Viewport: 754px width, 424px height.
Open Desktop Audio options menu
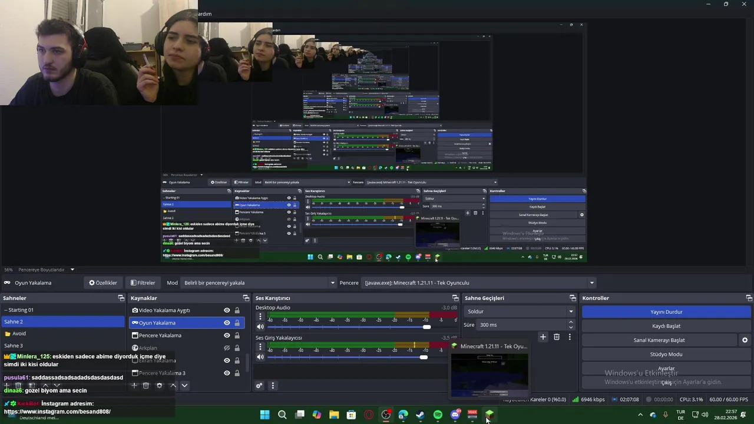pyautogui.click(x=260, y=316)
